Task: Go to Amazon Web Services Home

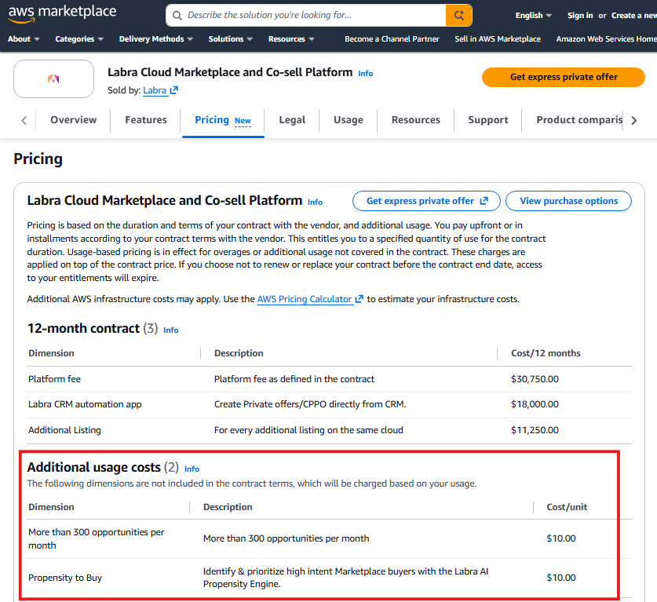Action: (x=606, y=39)
